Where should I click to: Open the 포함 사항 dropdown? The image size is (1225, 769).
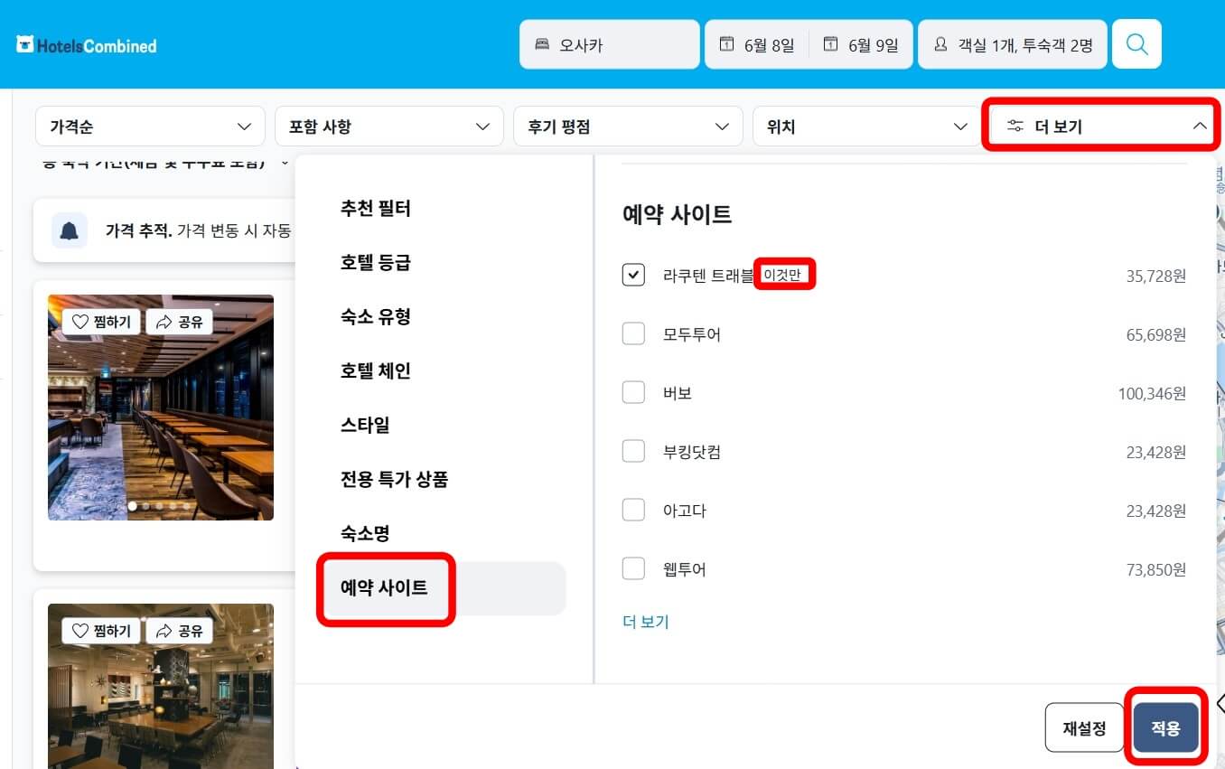tap(389, 127)
